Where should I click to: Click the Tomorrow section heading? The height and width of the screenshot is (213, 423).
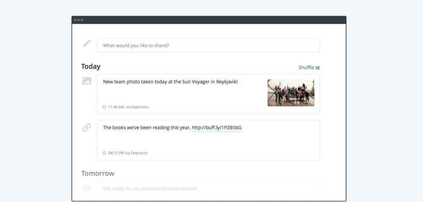point(98,174)
